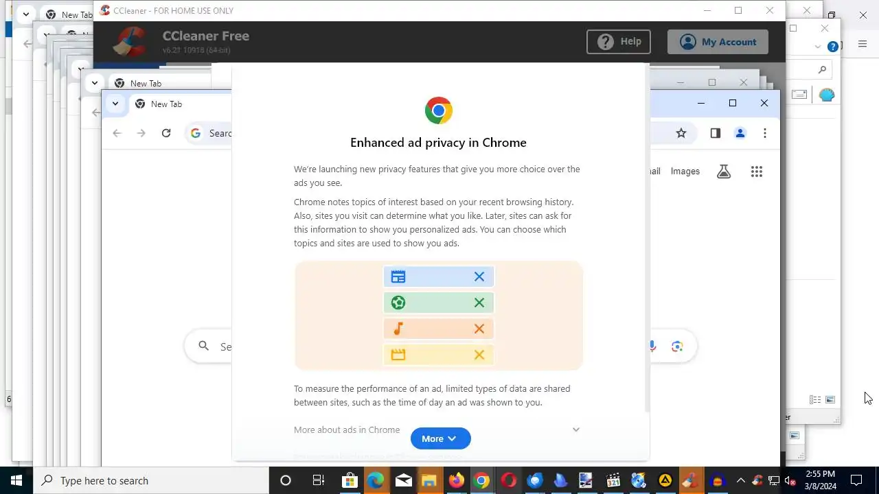Reload the page in front Chrome window
Screen dimensions: 879x494
(166, 133)
